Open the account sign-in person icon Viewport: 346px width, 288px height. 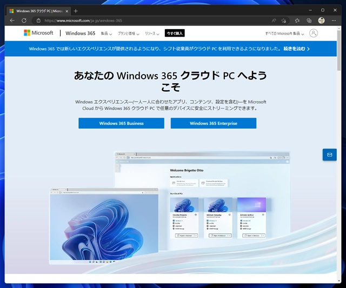tap(314, 33)
